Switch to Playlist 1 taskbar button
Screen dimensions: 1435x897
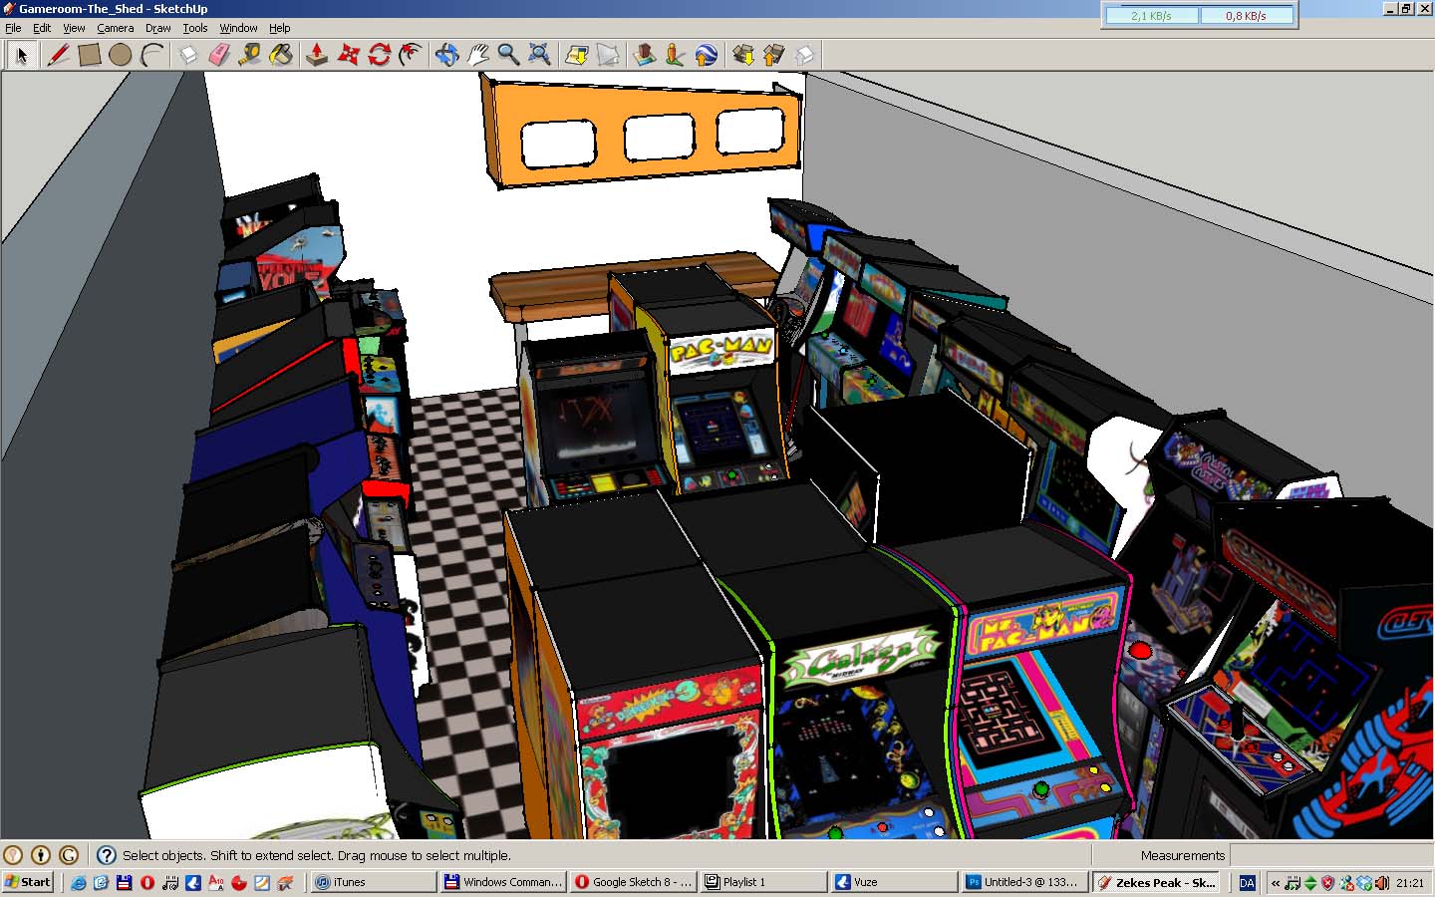pos(763,882)
